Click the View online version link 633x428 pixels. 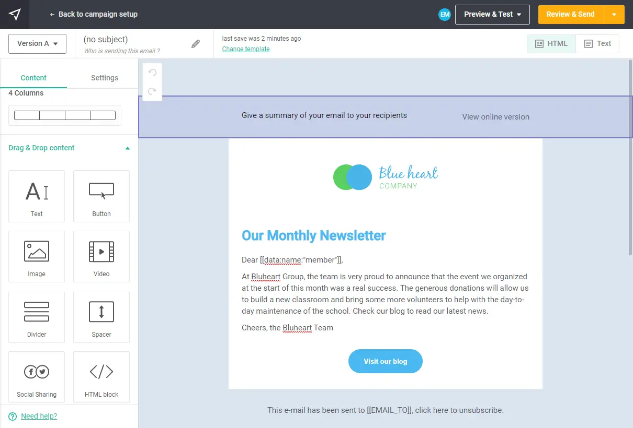(x=496, y=117)
